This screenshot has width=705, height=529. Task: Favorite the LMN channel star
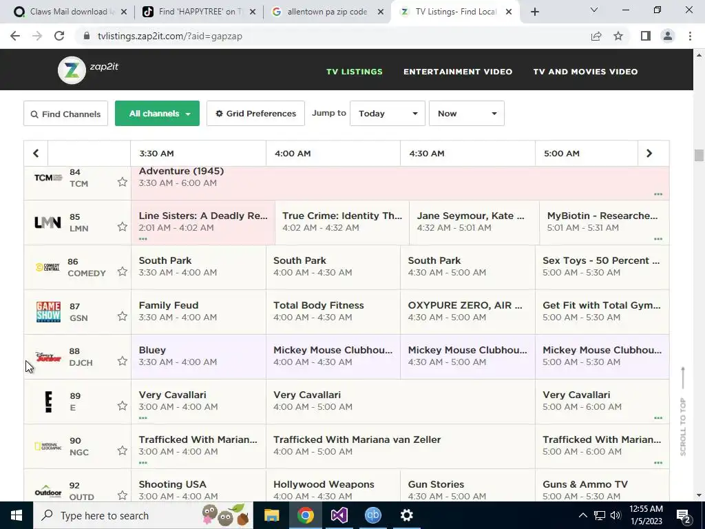tap(123, 227)
